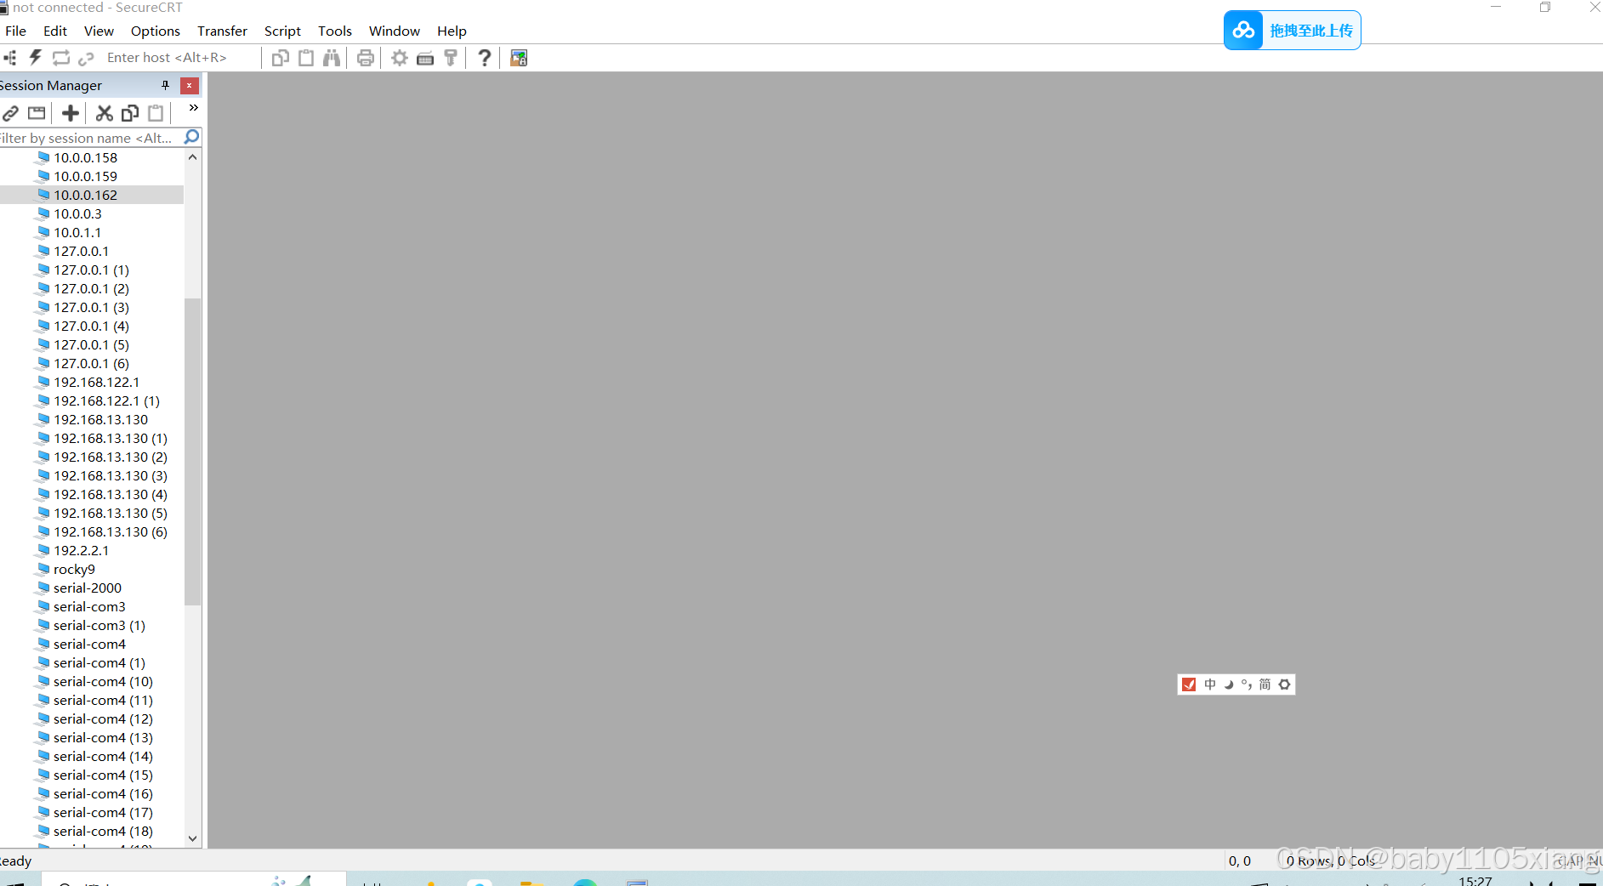Click the cloud upload drag-here button
The height and width of the screenshot is (886, 1603).
1293,31
